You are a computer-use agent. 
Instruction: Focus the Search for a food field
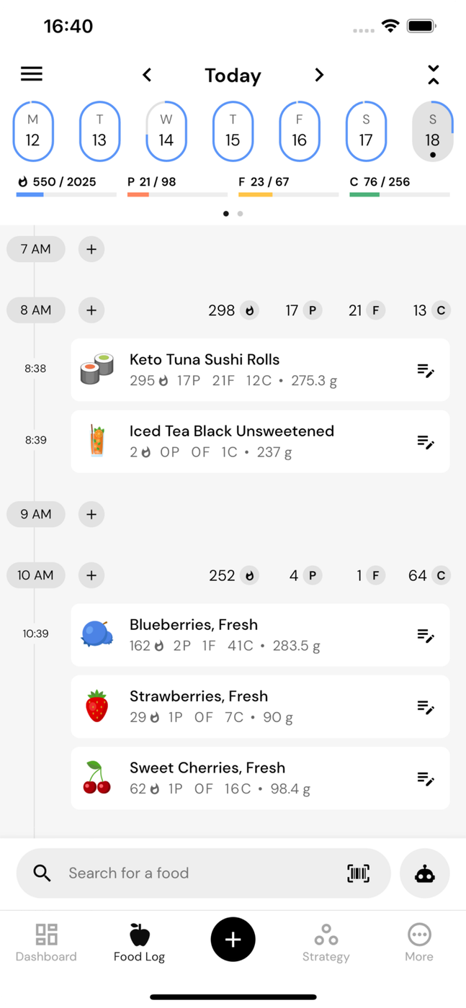click(x=194, y=873)
